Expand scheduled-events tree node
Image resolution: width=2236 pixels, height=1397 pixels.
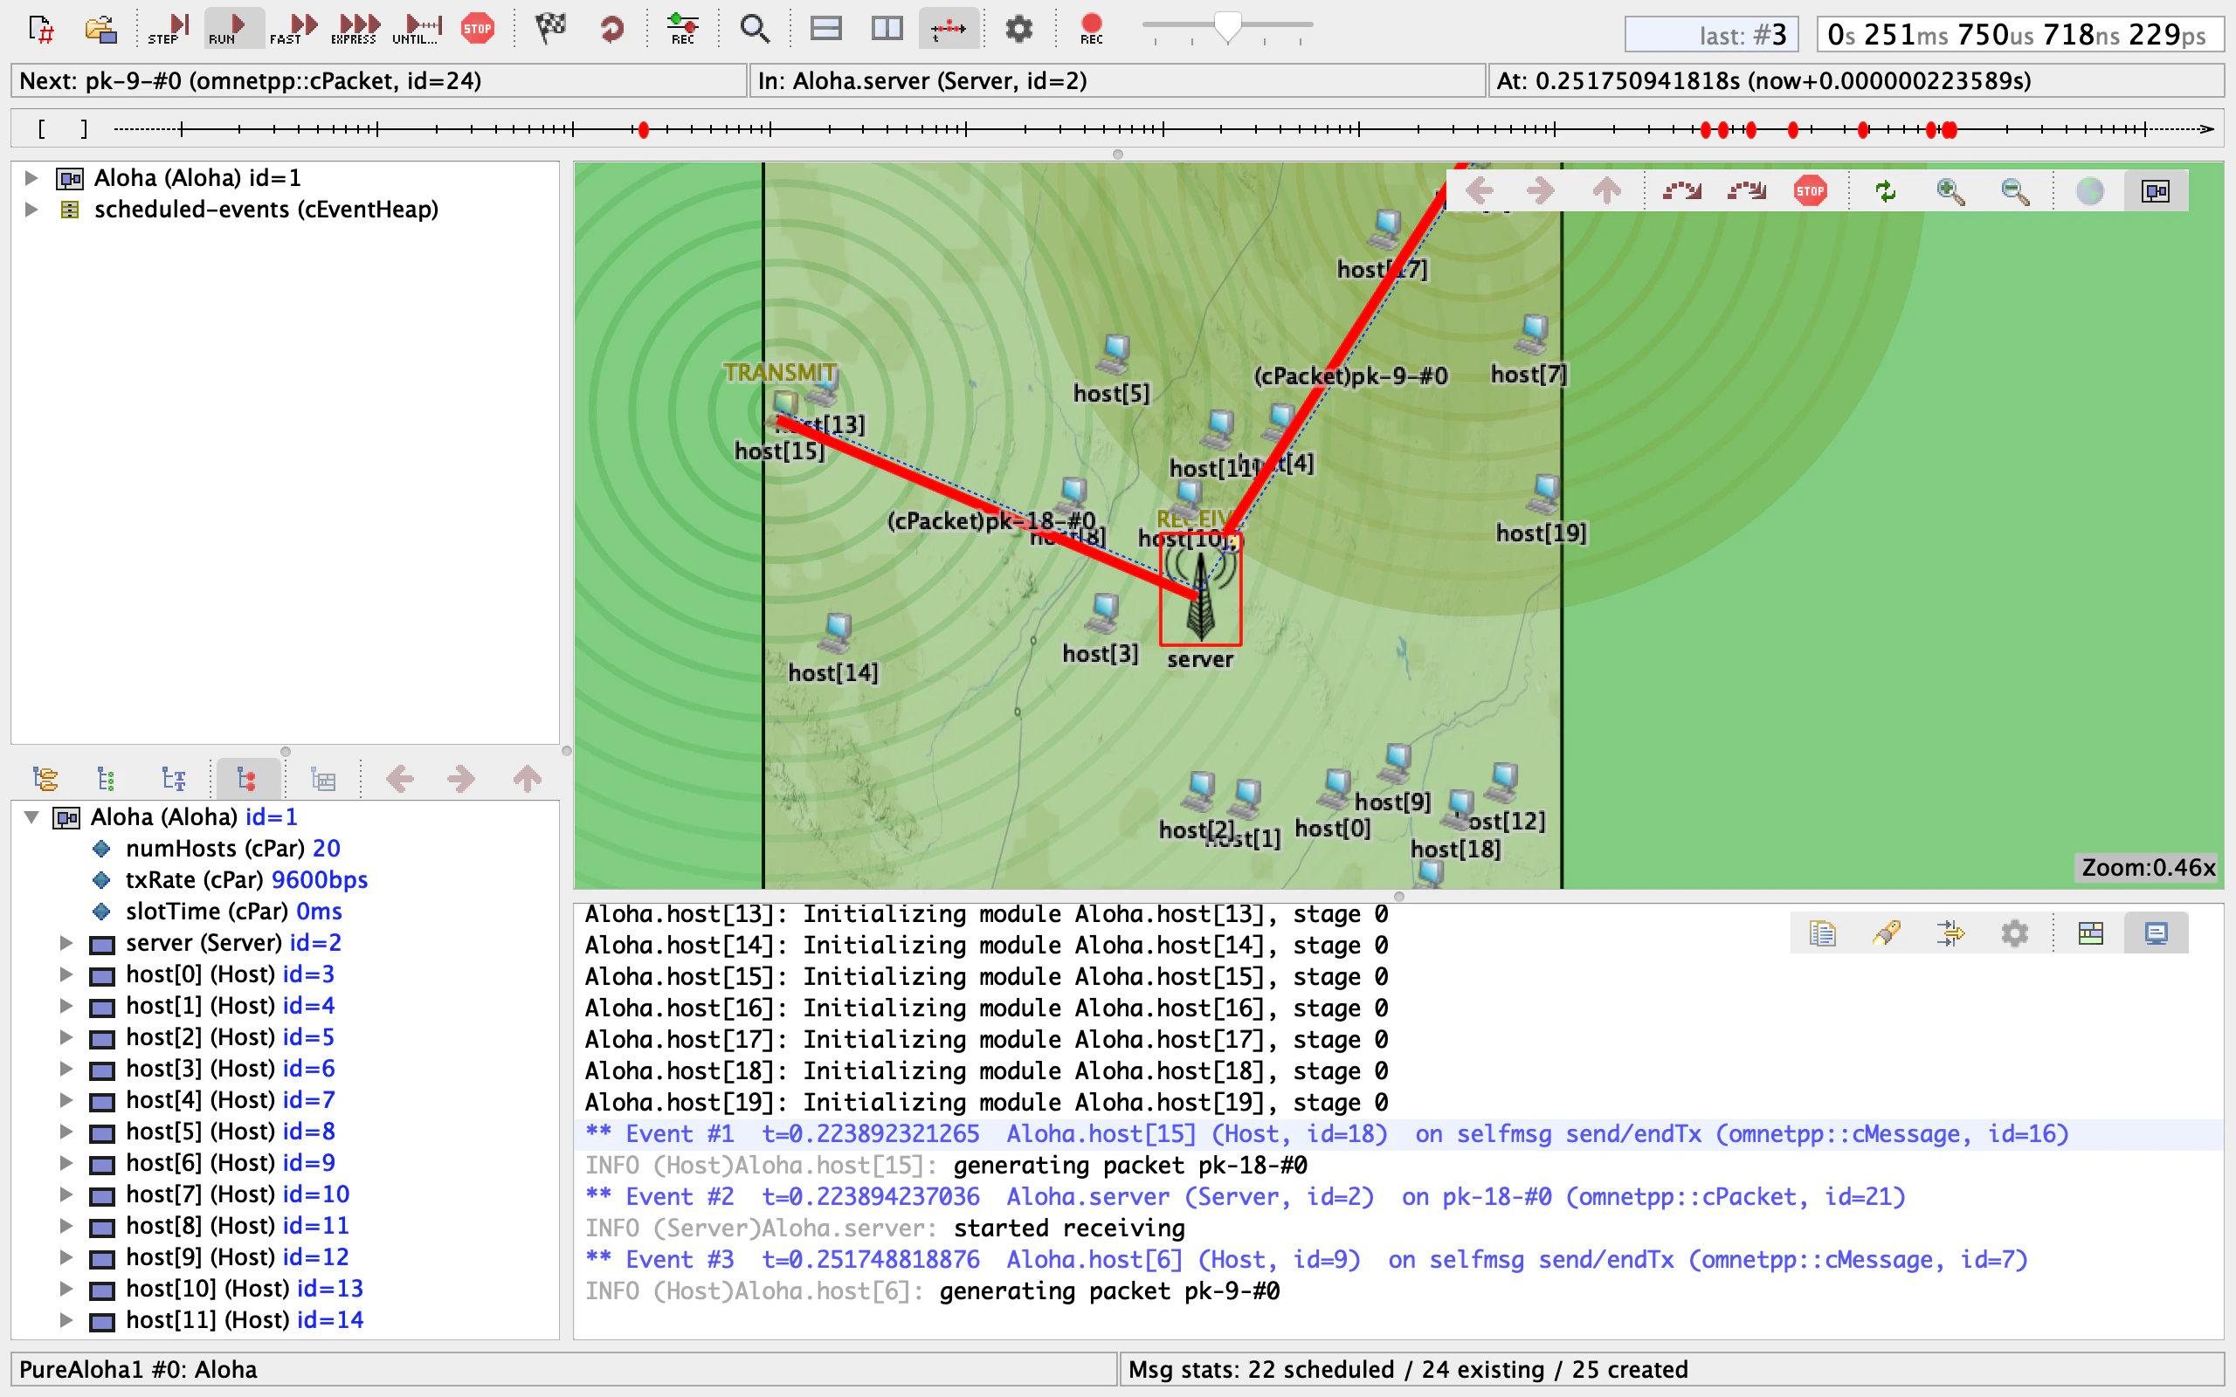31,210
